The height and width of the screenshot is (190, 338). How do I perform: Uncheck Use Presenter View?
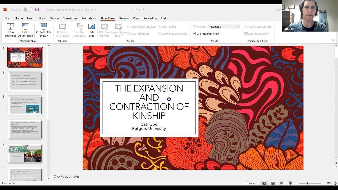coord(194,34)
